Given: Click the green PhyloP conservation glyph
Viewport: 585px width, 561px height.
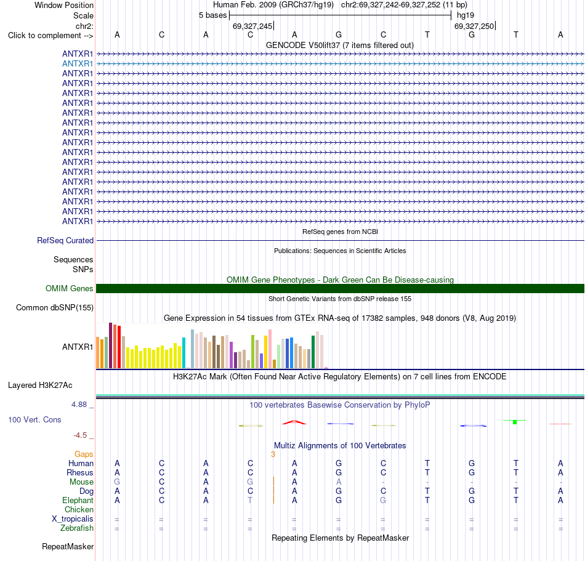Looking at the screenshot, I should point(515,422).
